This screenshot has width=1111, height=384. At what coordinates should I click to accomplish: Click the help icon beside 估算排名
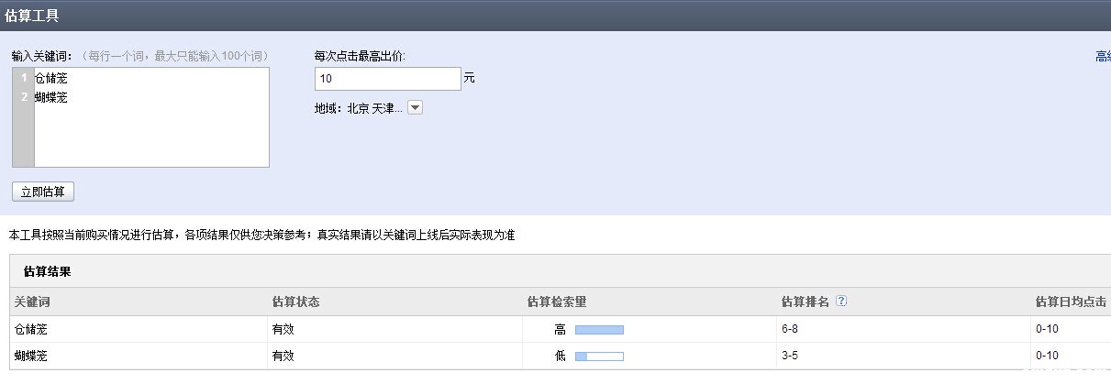[841, 302]
